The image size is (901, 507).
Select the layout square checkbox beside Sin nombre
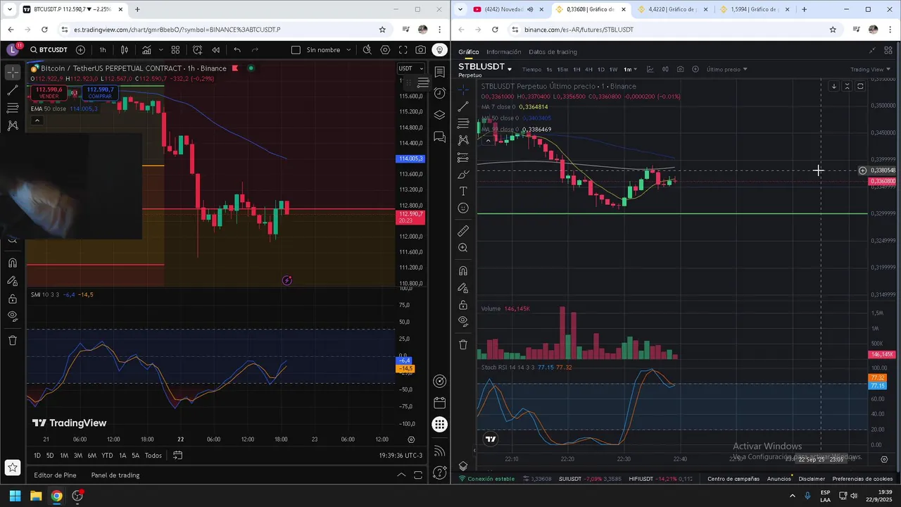pyautogui.click(x=296, y=50)
